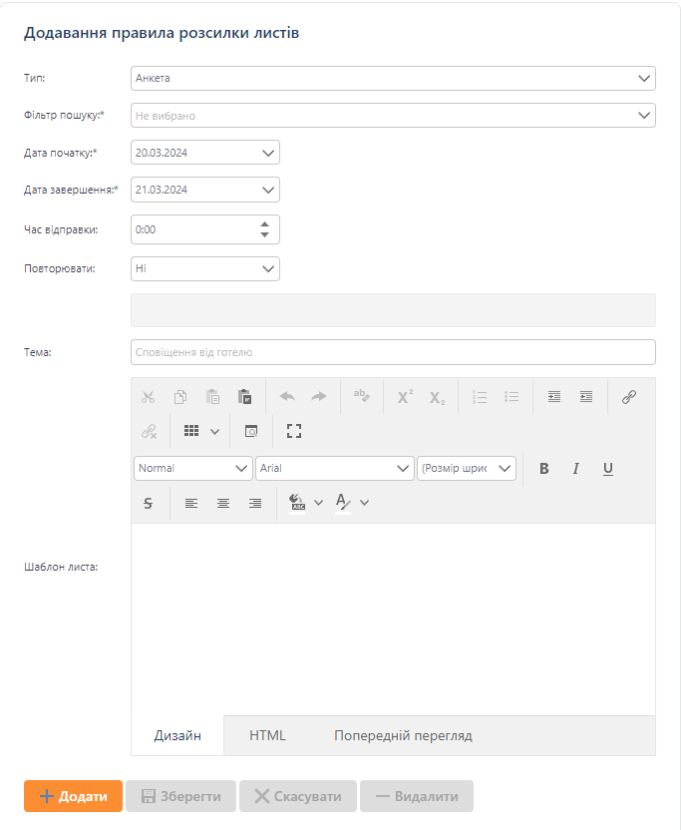Screen dimensions: 681x830
Task: Center-align the text
Action: 223,504
